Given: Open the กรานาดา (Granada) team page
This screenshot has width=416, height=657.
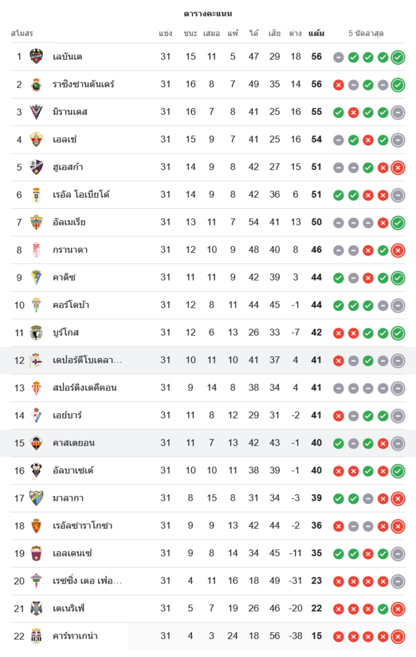Looking at the screenshot, I should pos(70,250).
